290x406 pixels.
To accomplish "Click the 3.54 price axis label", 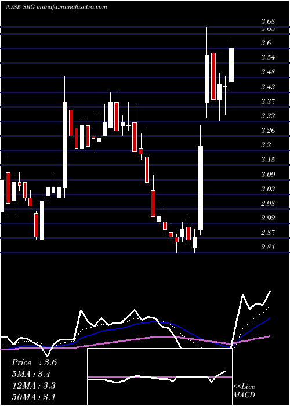I will (268, 57).
